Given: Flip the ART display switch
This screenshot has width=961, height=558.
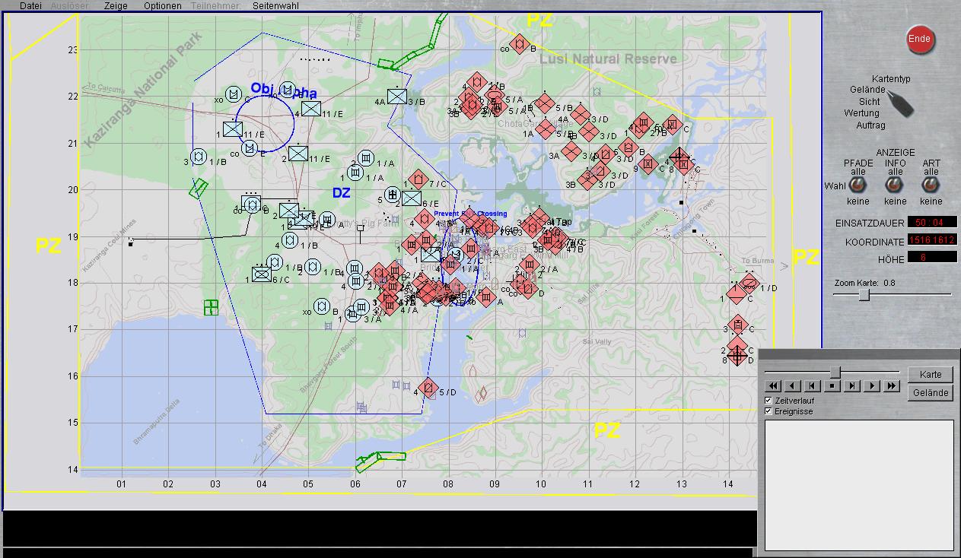Looking at the screenshot, I should [x=931, y=185].
